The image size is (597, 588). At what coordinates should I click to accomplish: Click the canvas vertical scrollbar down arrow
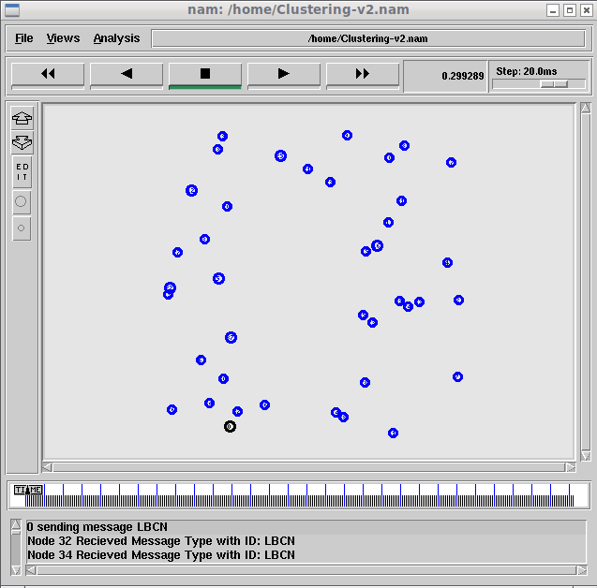click(x=586, y=456)
